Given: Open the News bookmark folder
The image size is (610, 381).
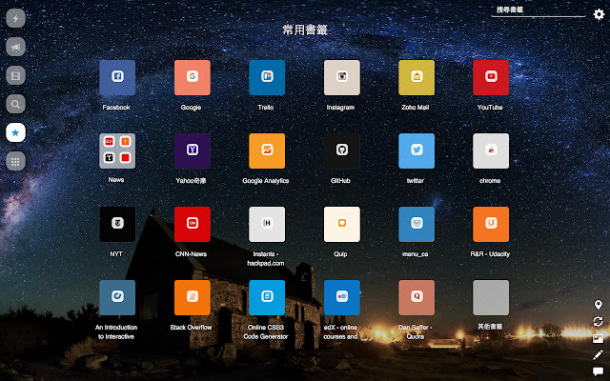Looking at the screenshot, I should [117, 150].
